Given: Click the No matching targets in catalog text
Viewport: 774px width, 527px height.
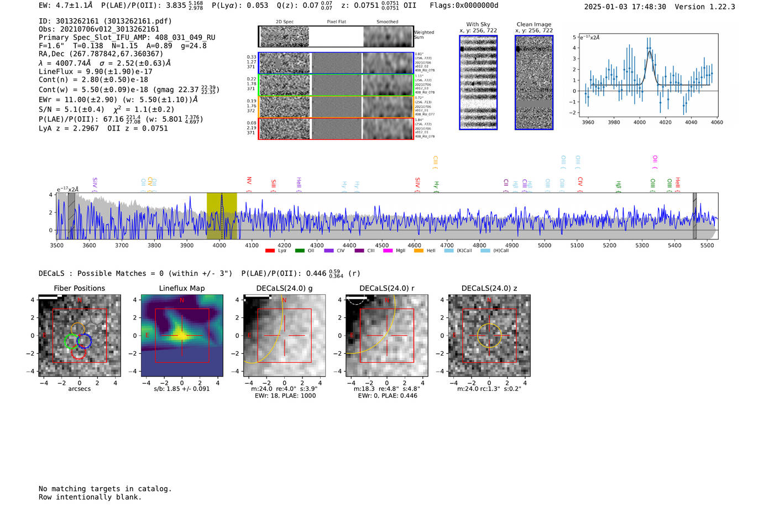Looking at the screenshot, I should [x=105, y=489].
